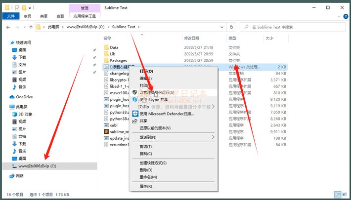The height and width of the screenshot is (200, 351).
Task: Open the quick access toolbar dropdown
Action: click(30, 8)
